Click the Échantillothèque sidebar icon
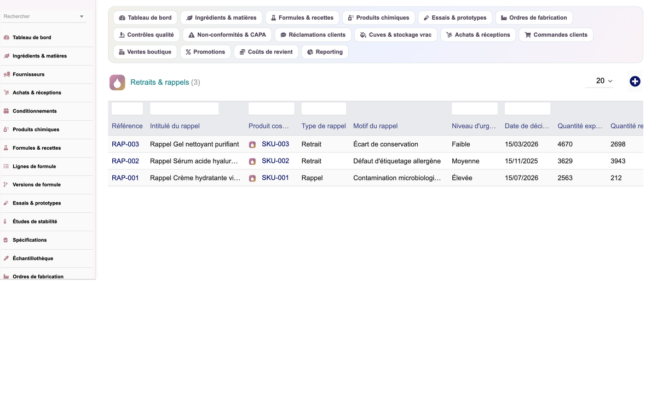657x410 pixels. pyautogui.click(x=7, y=259)
